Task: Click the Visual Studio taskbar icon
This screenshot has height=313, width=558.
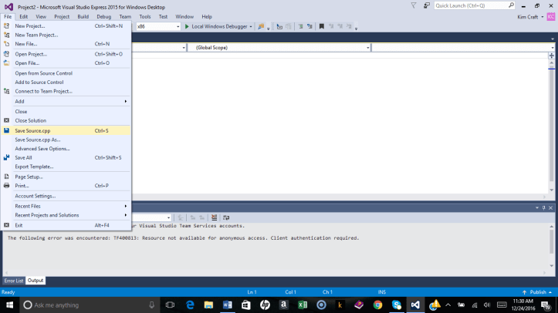Action: (415, 305)
